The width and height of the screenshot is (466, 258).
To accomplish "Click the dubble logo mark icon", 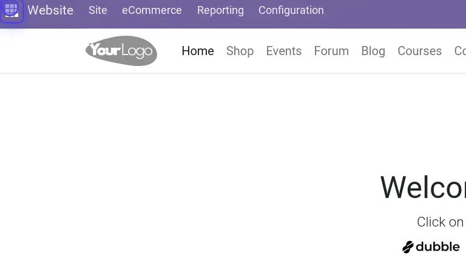I will click(x=408, y=247).
